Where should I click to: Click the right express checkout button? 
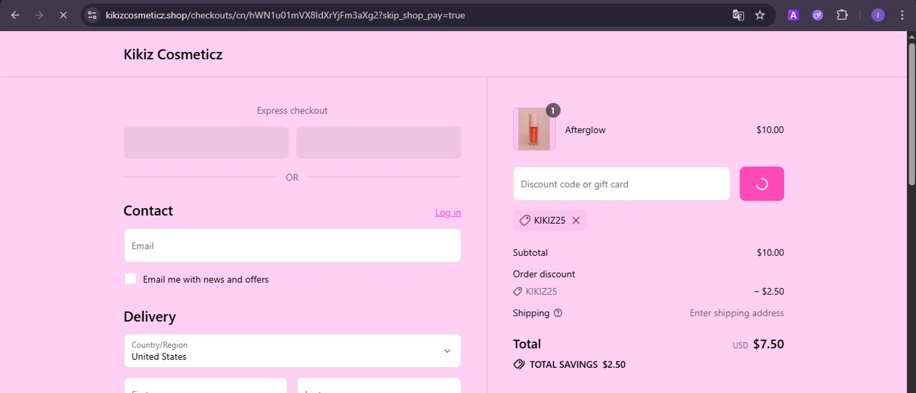(379, 142)
